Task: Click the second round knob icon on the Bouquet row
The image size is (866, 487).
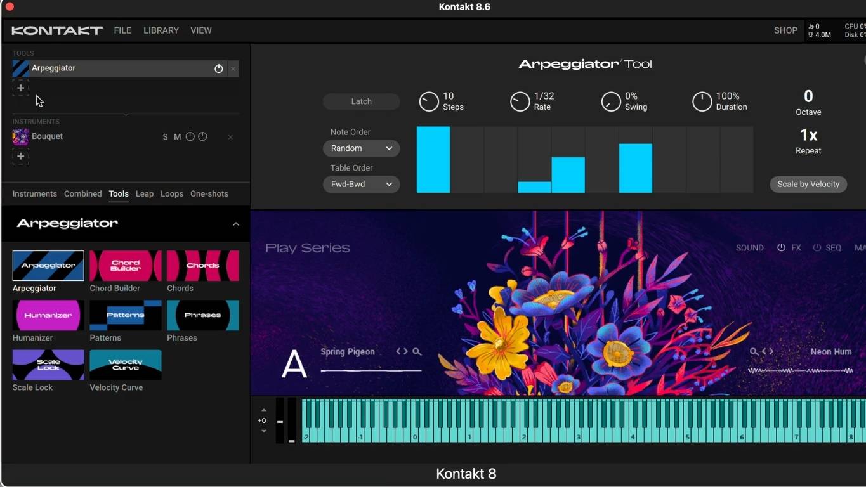Action: (202, 136)
